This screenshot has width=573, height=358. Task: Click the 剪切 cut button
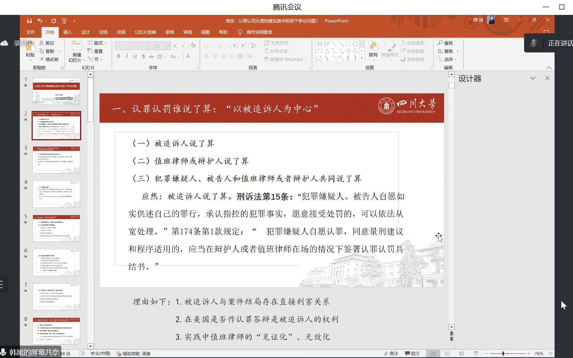(x=47, y=43)
